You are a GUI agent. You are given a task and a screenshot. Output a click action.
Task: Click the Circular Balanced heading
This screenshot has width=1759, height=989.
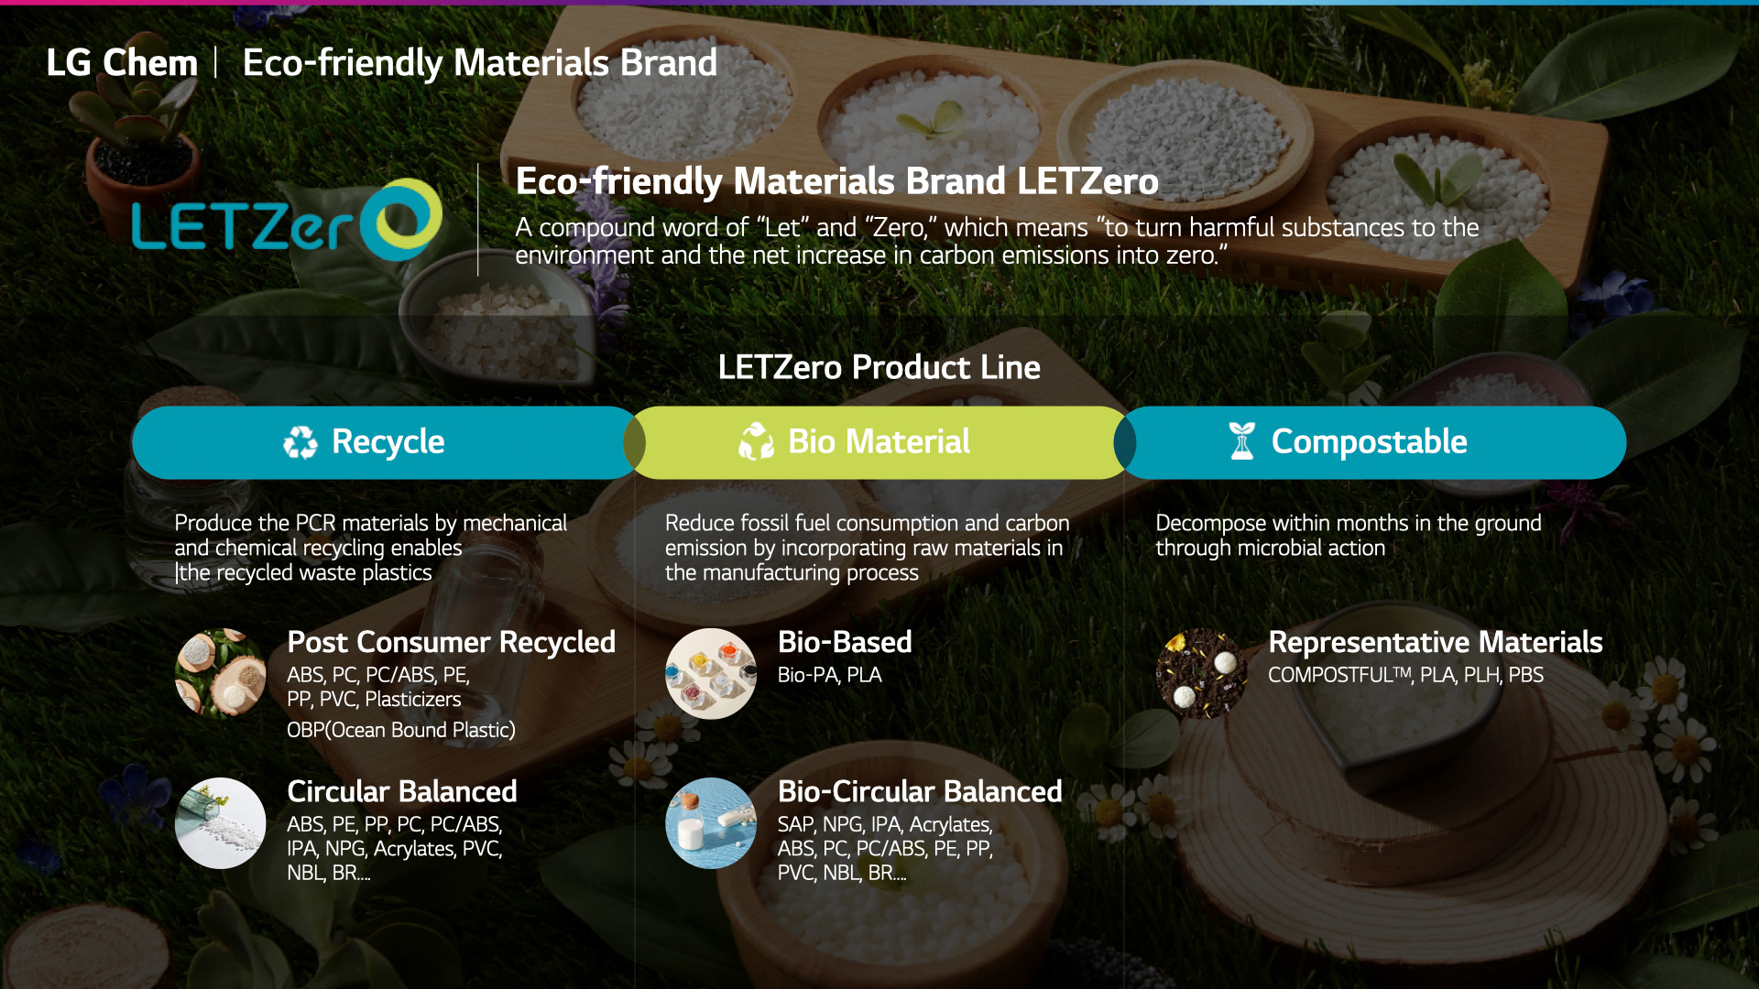tap(402, 791)
